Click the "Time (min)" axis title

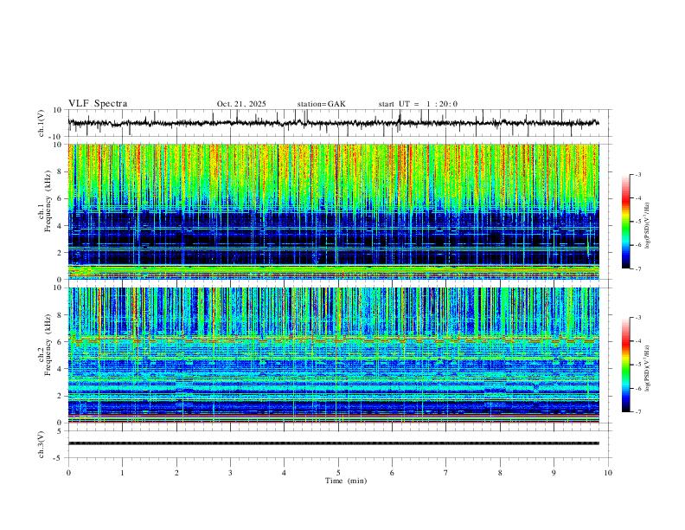point(346,481)
